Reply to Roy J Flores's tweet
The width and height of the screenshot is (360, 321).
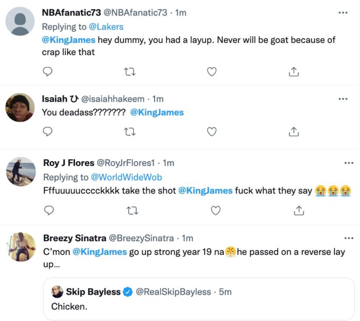pyautogui.click(x=49, y=211)
